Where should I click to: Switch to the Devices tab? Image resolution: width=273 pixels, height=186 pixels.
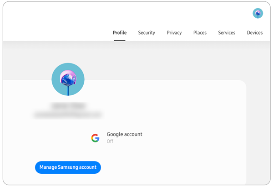[x=255, y=33]
